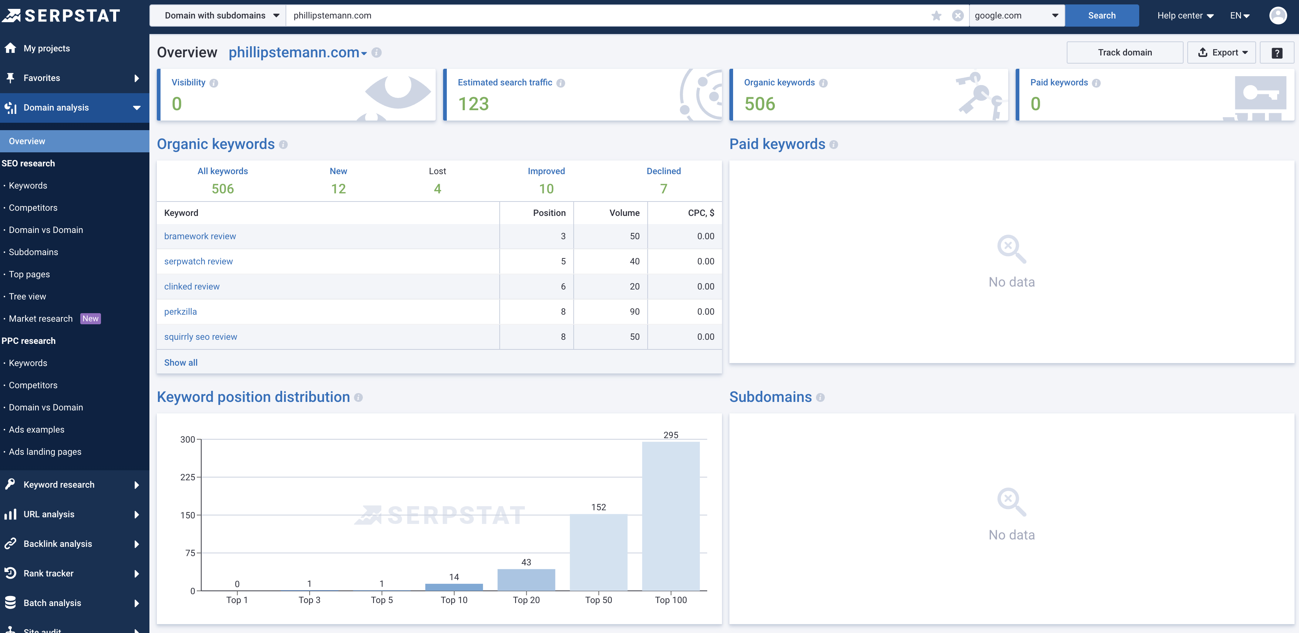This screenshot has width=1299, height=633.
Task: Open Top pages in sidebar
Action: coord(29,274)
